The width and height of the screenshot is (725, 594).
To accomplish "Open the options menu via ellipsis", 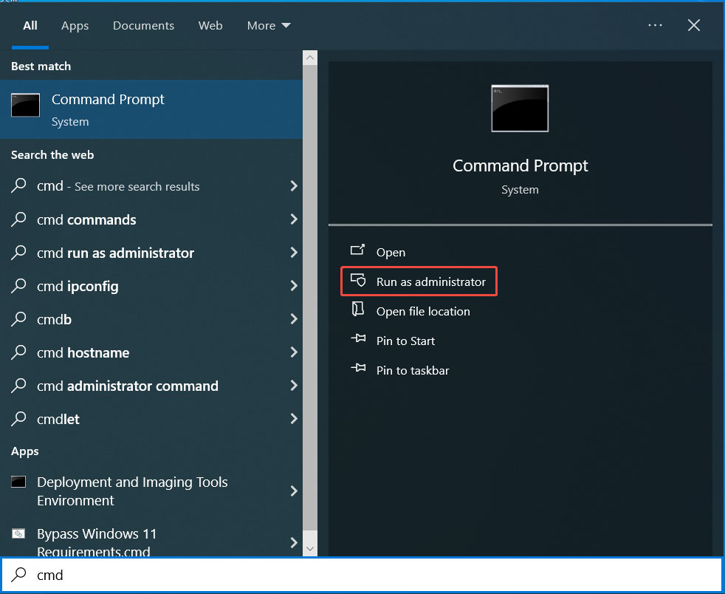I will (x=655, y=25).
